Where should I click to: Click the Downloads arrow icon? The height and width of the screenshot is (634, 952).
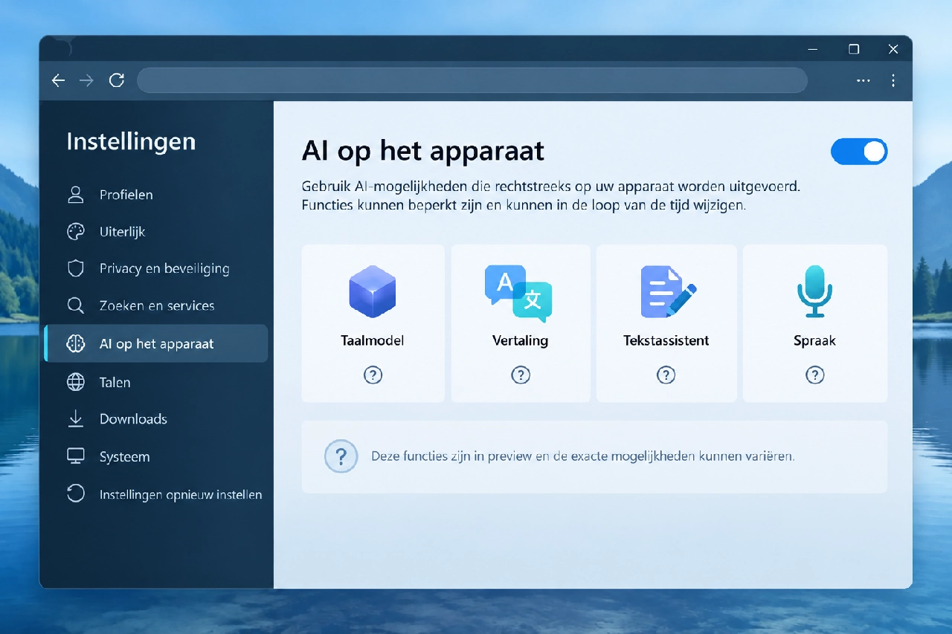tap(76, 419)
